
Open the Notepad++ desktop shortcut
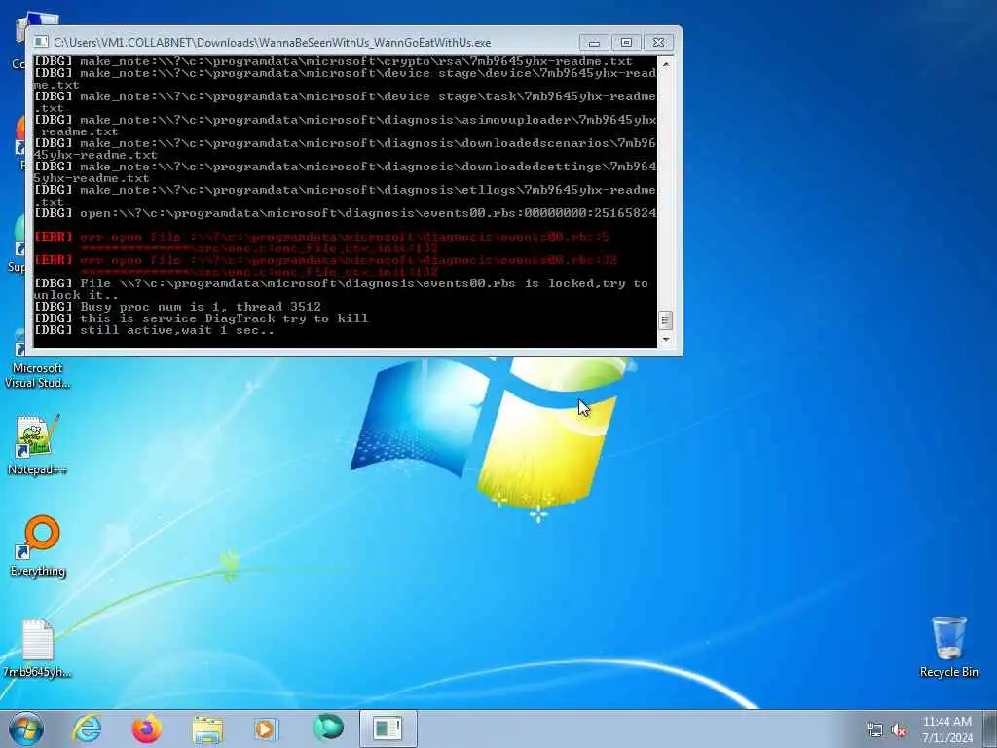tap(38, 444)
